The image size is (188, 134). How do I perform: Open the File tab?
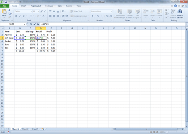5,6
